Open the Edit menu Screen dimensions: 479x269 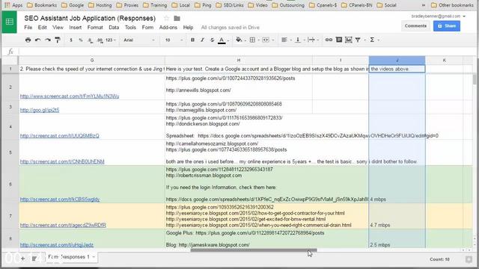click(x=42, y=28)
